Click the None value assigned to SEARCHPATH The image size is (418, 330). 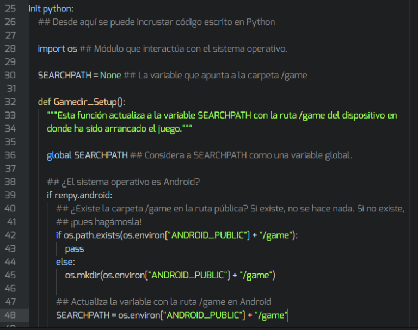pyautogui.click(x=110, y=76)
